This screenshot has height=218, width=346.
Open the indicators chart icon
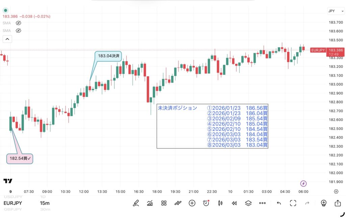(x=150, y=203)
